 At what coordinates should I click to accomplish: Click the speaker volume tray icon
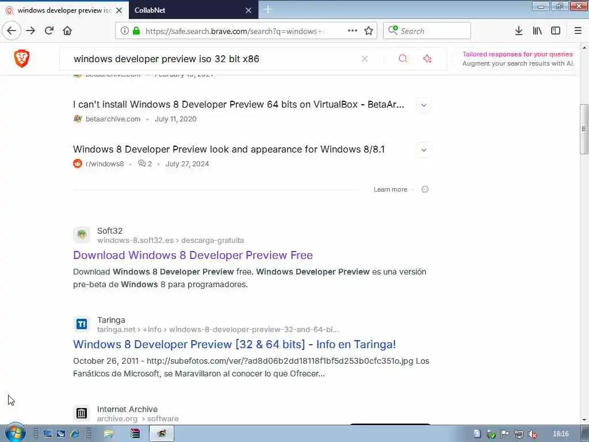click(532, 434)
